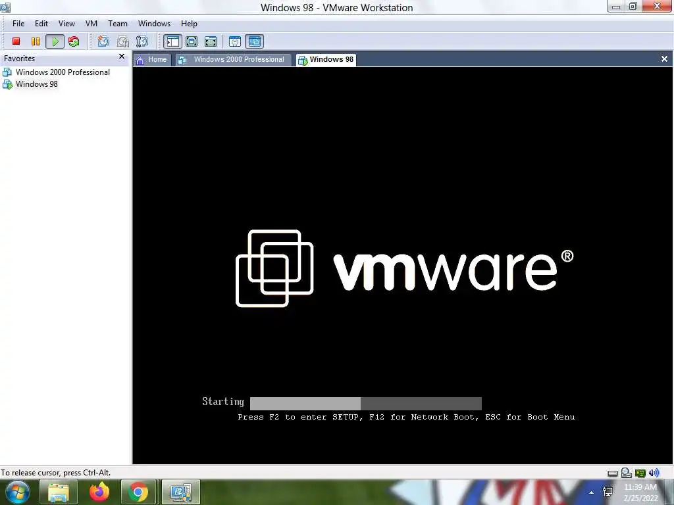The image size is (674, 505).
Task: Select Windows 2000 Professional in Favorites
Action: [x=57, y=72]
